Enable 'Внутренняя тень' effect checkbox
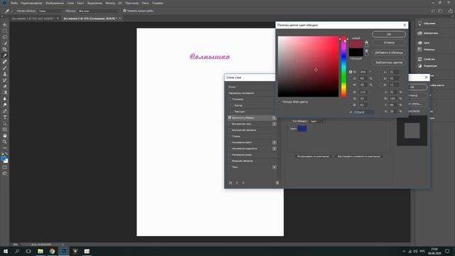The height and width of the screenshot is (256, 455). click(230, 124)
